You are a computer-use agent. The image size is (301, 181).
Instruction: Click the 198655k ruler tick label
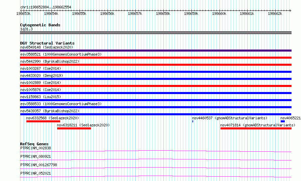pyautogui.click(x=79, y=13)
